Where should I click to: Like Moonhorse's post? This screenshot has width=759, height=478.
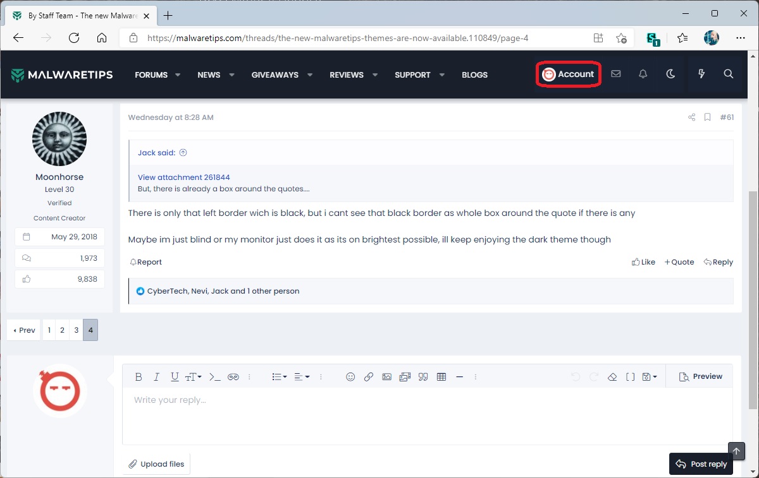[x=643, y=262]
